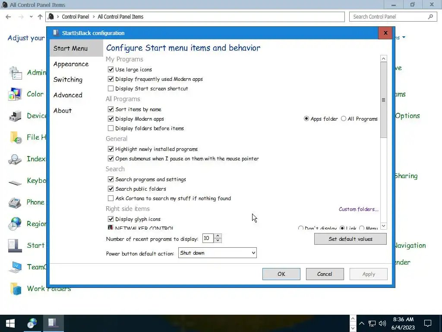Show hidden tray icons chevron
Image resolution: width=442 pixels, height=332 pixels.
click(361, 323)
